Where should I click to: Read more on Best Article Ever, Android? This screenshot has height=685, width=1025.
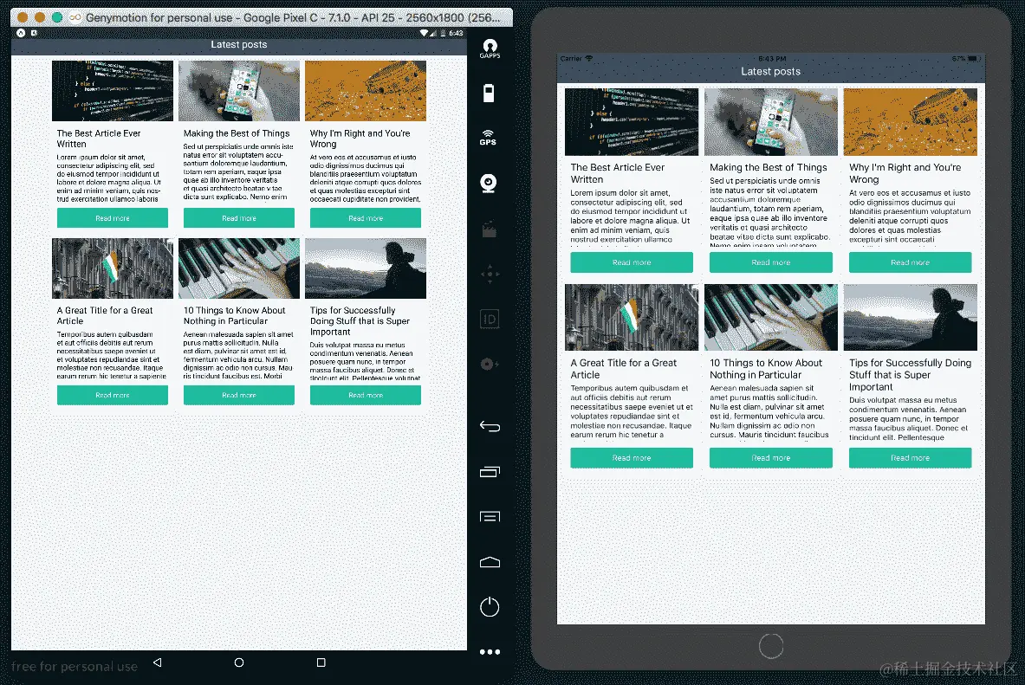click(x=113, y=217)
